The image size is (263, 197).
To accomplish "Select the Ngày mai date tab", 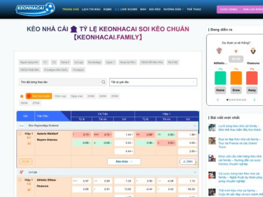I will (x=77, y=96).
